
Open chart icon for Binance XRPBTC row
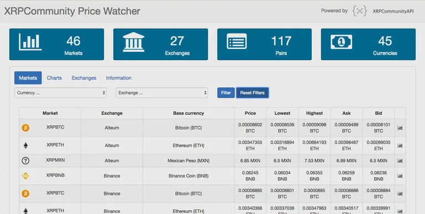click(x=400, y=194)
